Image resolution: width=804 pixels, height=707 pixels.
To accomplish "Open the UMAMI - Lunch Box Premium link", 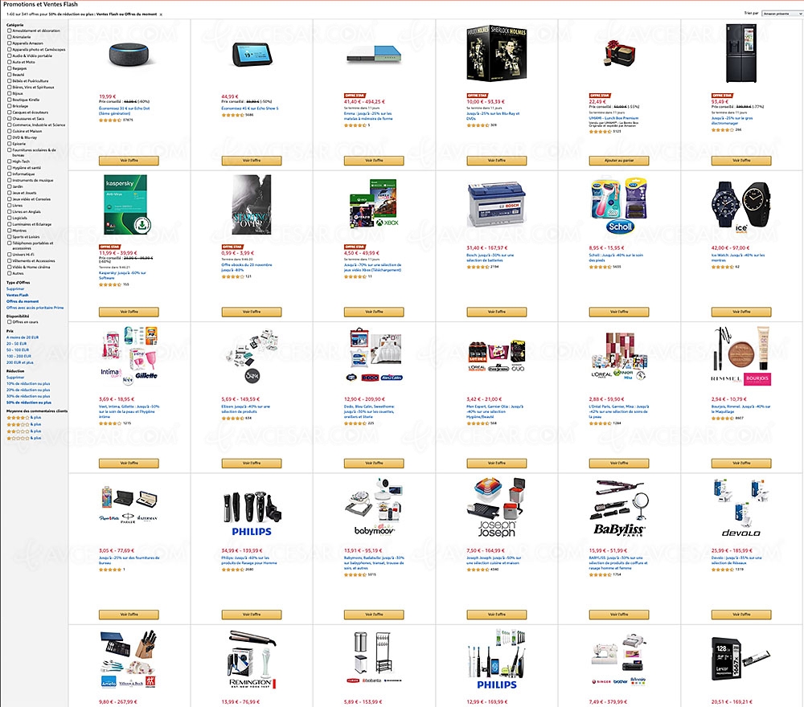I will pyautogui.click(x=613, y=118).
